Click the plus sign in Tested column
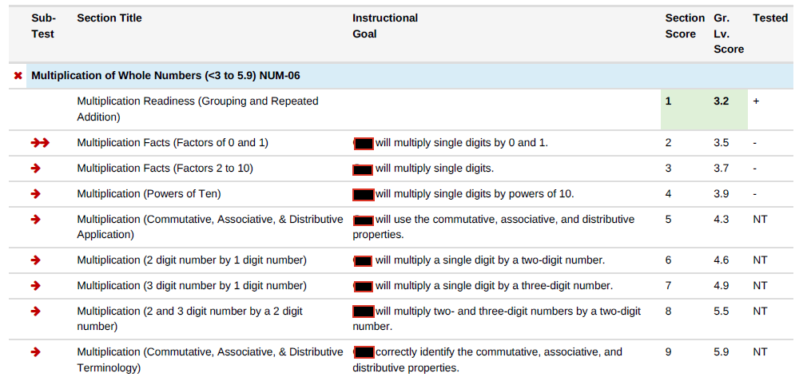The height and width of the screenshot is (385, 807). point(756,101)
